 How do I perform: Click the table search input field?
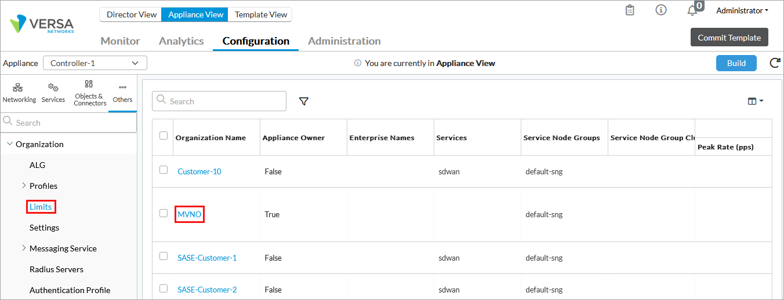(x=219, y=101)
